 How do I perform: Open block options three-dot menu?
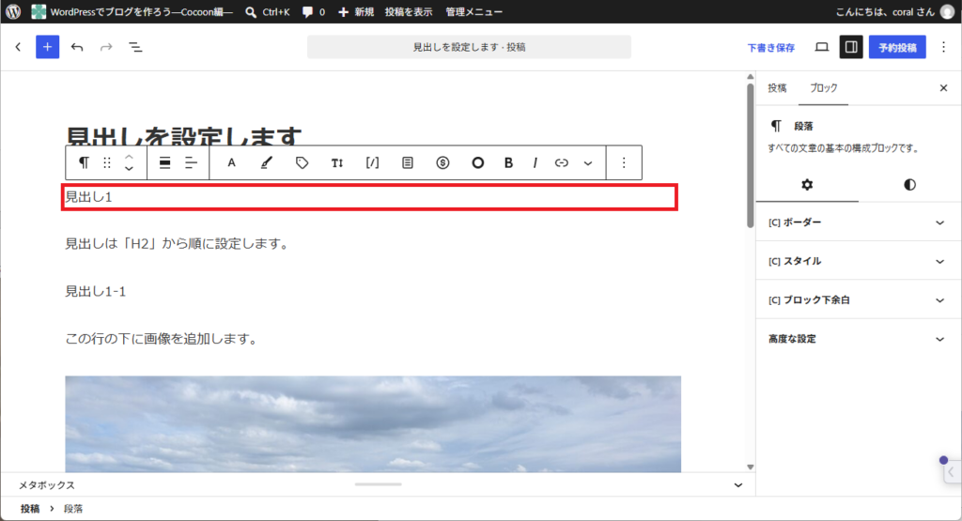(x=624, y=162)
